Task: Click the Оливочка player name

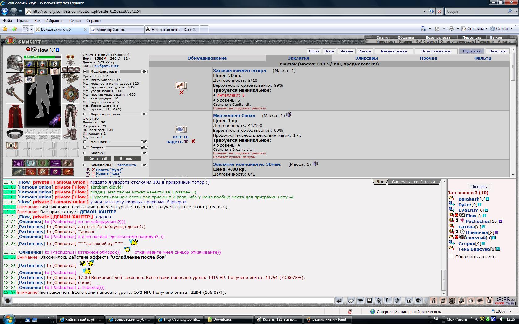Action: [477, 232]
